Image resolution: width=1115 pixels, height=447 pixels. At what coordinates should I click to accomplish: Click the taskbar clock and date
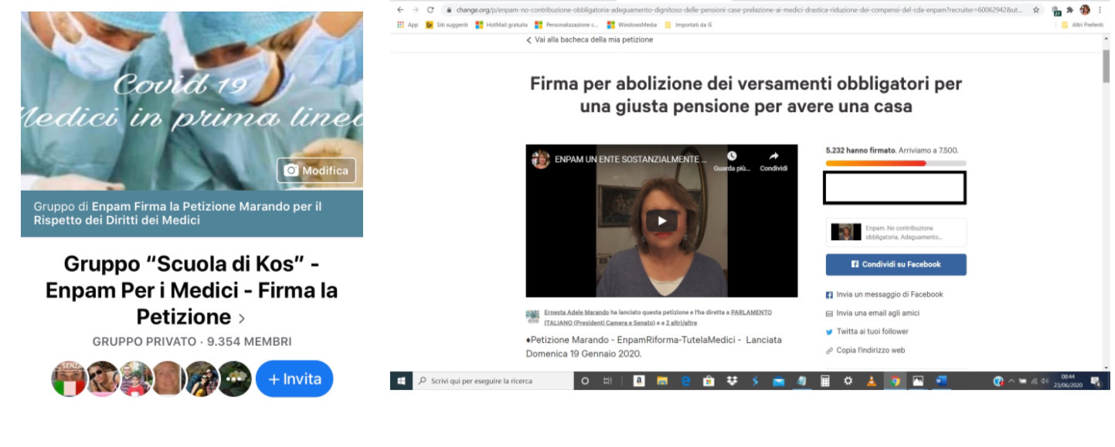tap(1068, 381)
